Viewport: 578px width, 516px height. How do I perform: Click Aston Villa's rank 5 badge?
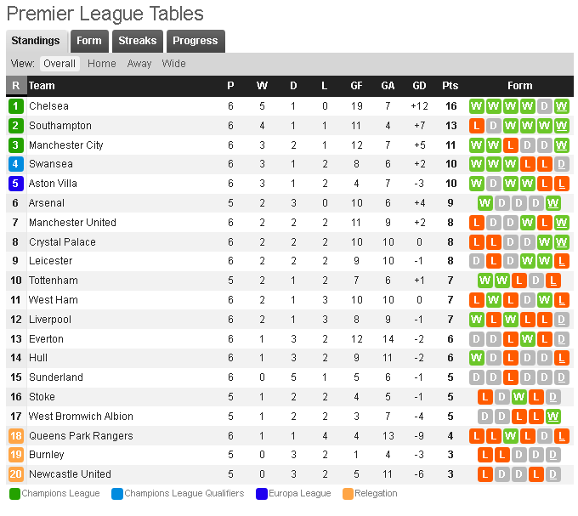(x=15, y=184)
